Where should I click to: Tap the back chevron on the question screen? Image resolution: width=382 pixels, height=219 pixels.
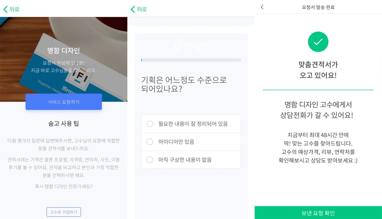point(133,9)
